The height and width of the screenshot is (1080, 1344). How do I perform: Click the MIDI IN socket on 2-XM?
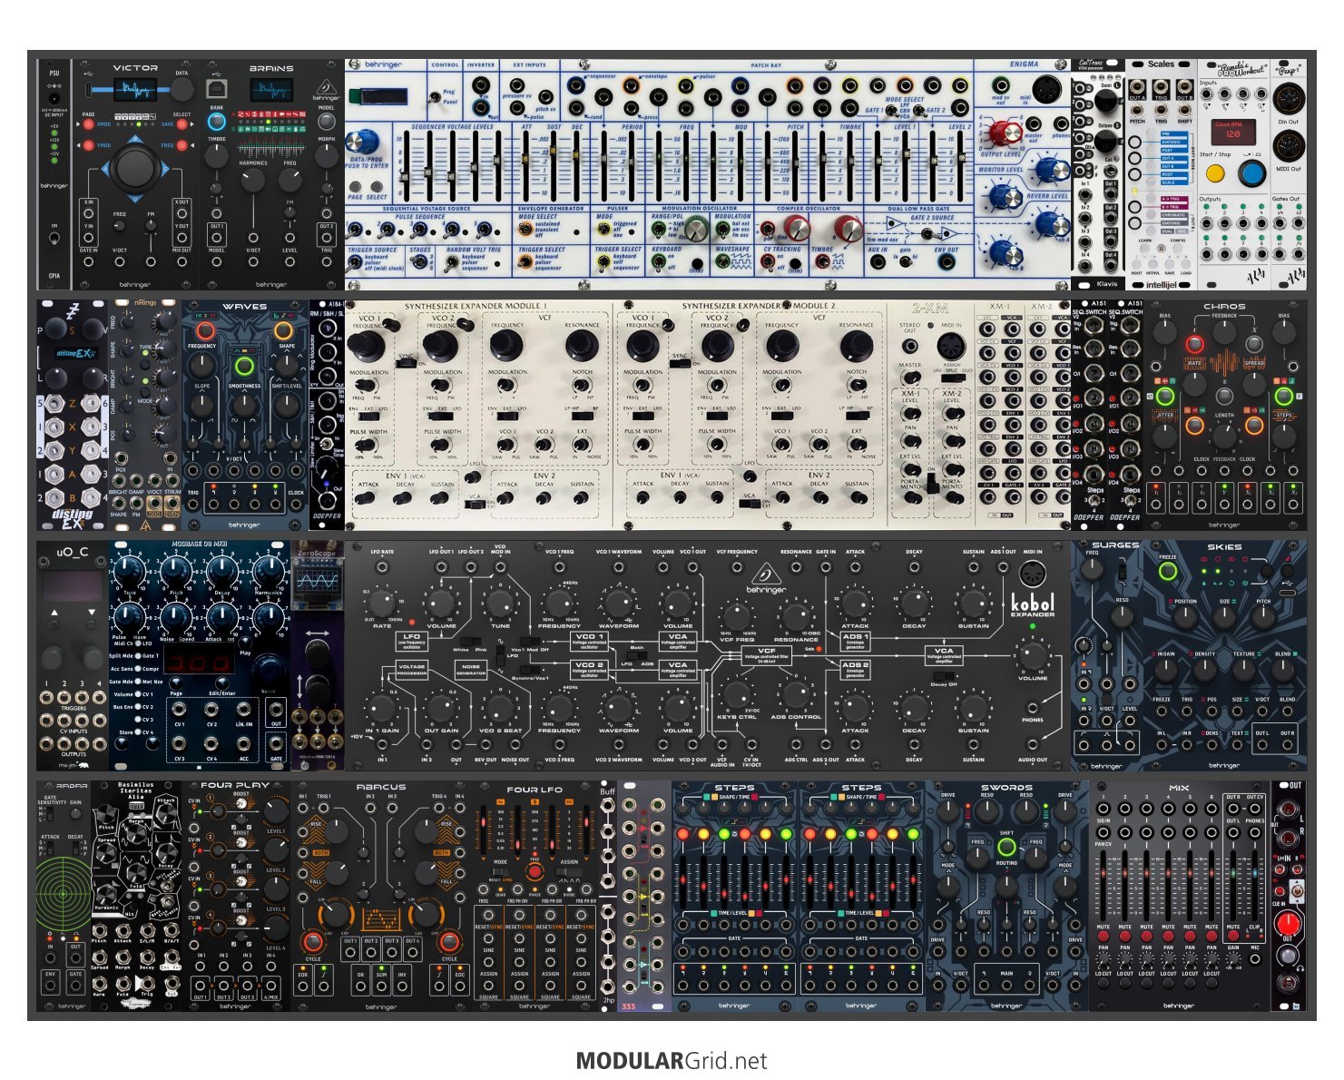coord(951,345)
